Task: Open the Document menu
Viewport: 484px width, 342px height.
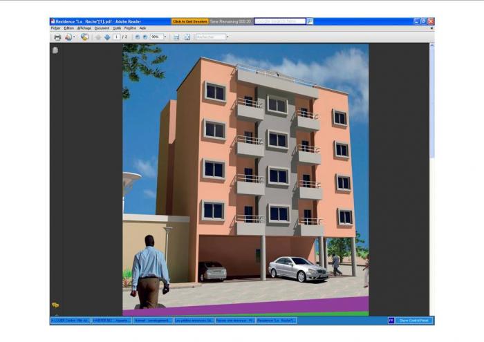Action: [102, 28]
